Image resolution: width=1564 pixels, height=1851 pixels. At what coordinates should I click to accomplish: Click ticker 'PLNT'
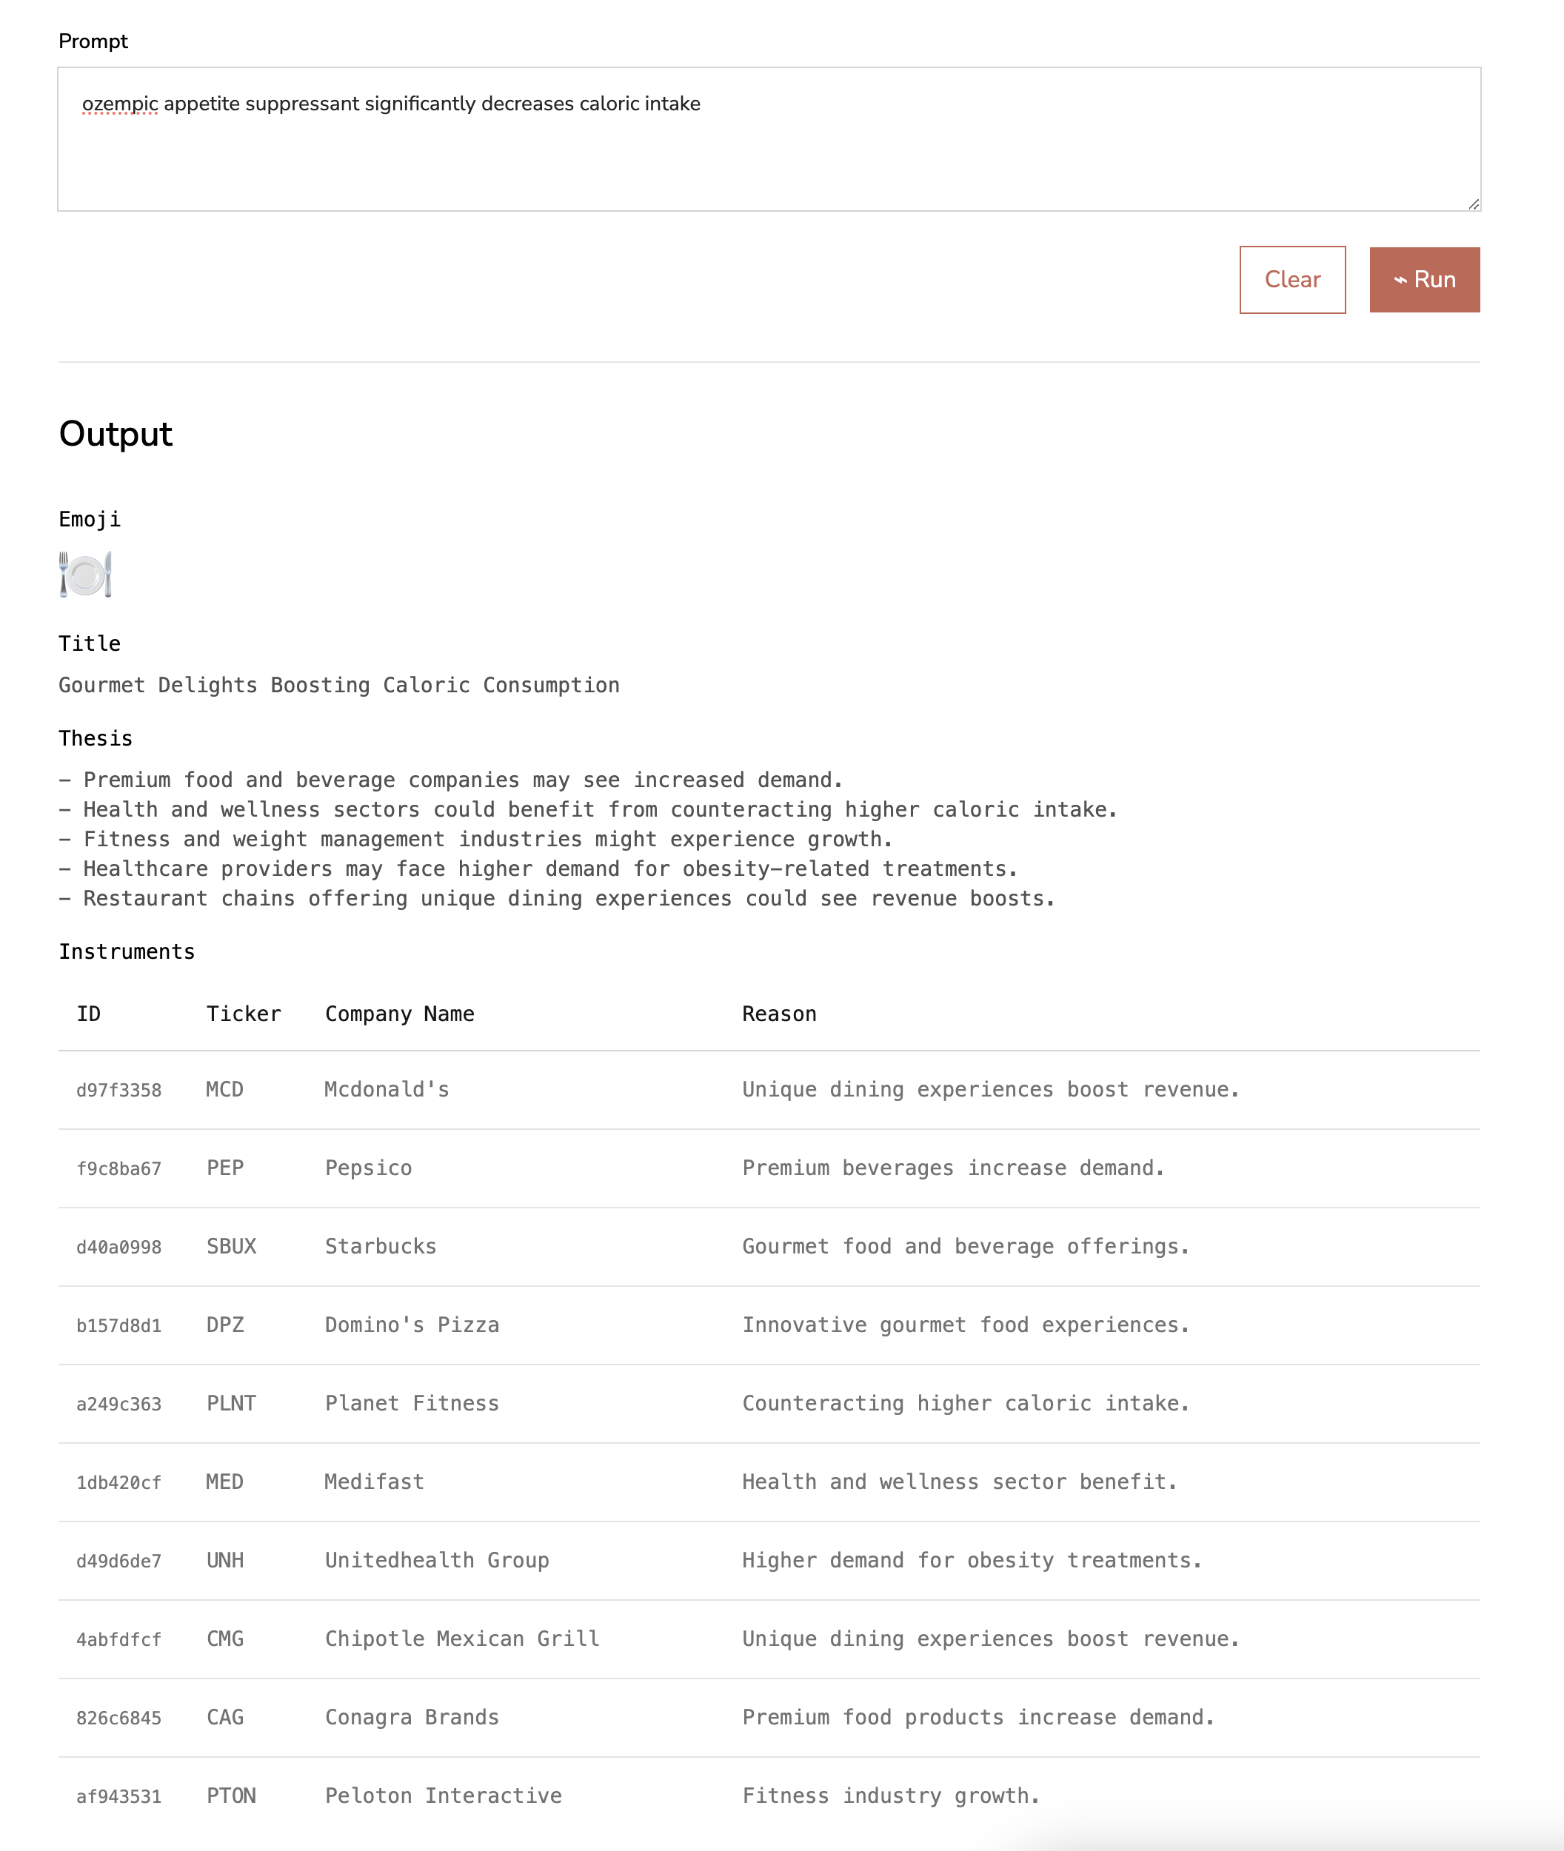pyautogui.click(x=230, y=1403)
